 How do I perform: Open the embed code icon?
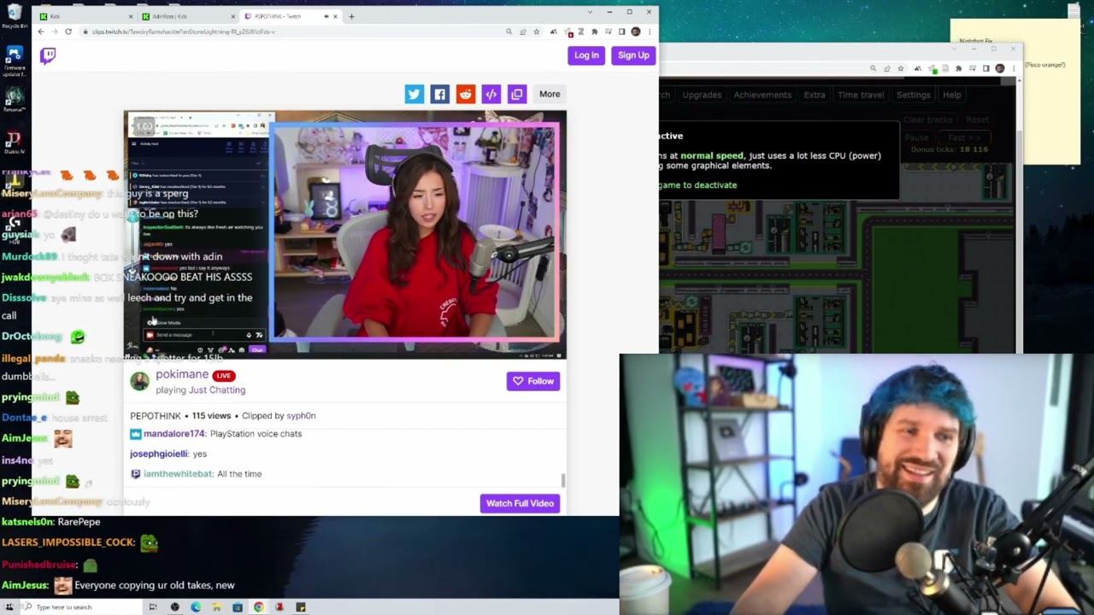tap(491, 94)
